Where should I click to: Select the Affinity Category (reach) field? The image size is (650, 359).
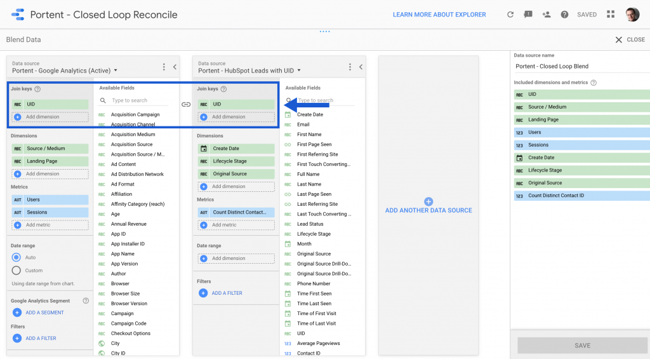click(138, 204)
